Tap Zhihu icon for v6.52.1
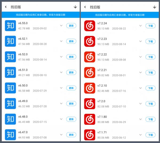This screenshot has width=160, height=143. point(10,41)
